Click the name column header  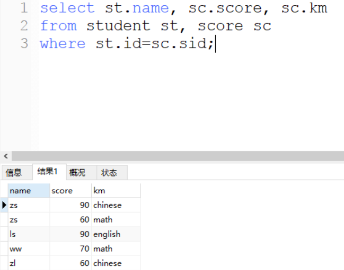29,191
